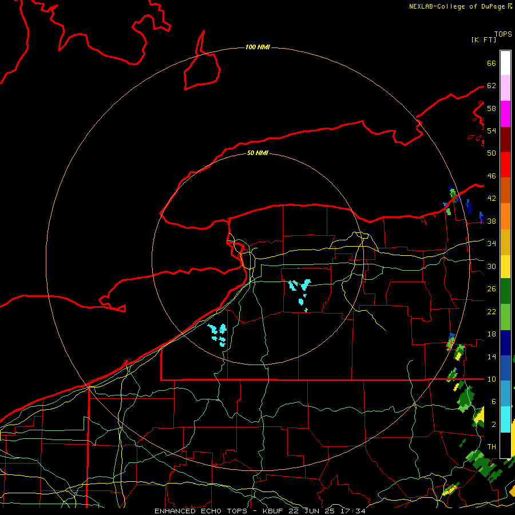
Task: Click the dark orange swatch between 46 and 42
Action: (x=505, y=190)
